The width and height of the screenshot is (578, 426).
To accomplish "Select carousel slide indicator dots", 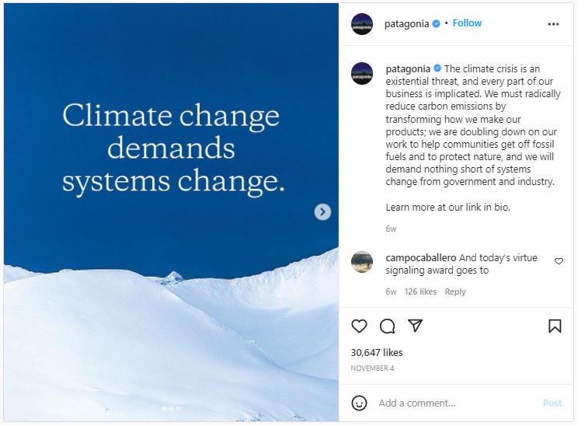I will [171, 407].
